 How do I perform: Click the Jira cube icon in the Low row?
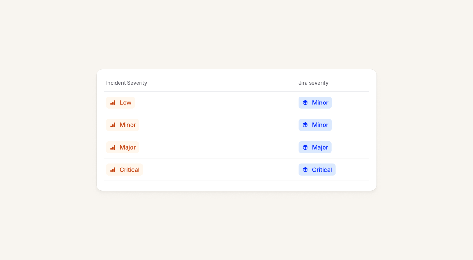tap(305, 103)
